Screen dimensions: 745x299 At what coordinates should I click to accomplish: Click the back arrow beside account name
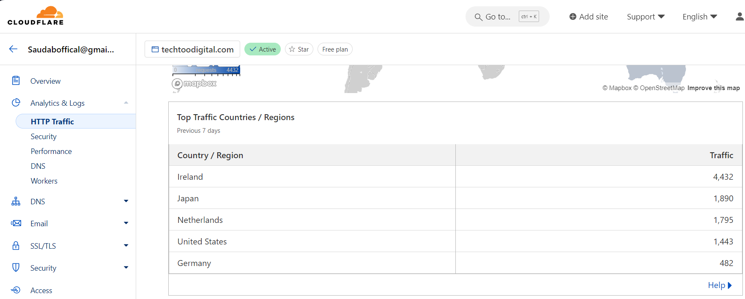13,49
